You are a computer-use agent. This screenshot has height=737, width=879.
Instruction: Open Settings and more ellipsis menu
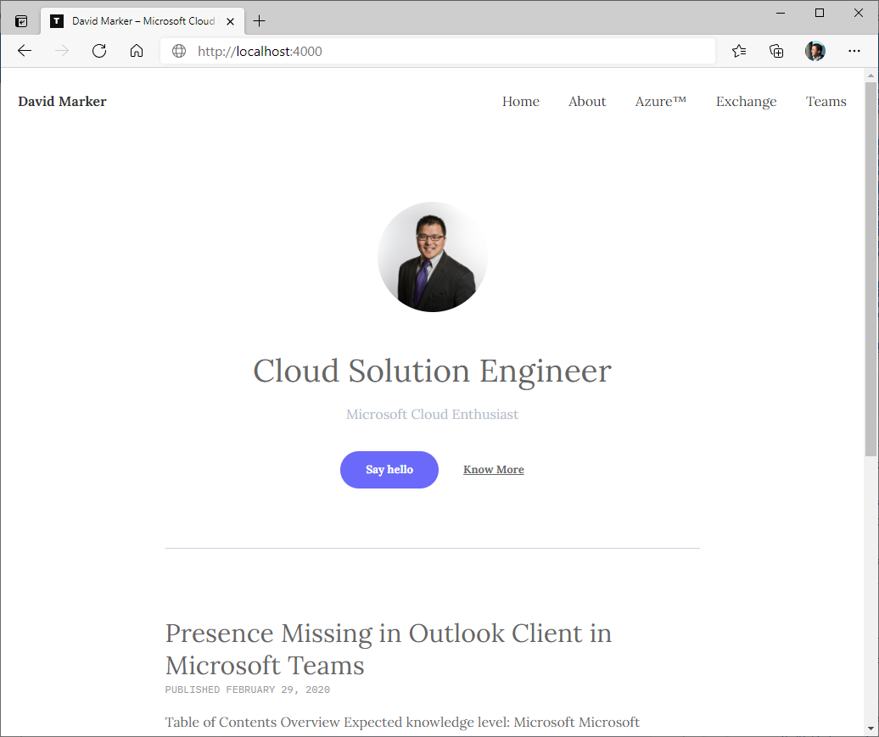point(854,51)
